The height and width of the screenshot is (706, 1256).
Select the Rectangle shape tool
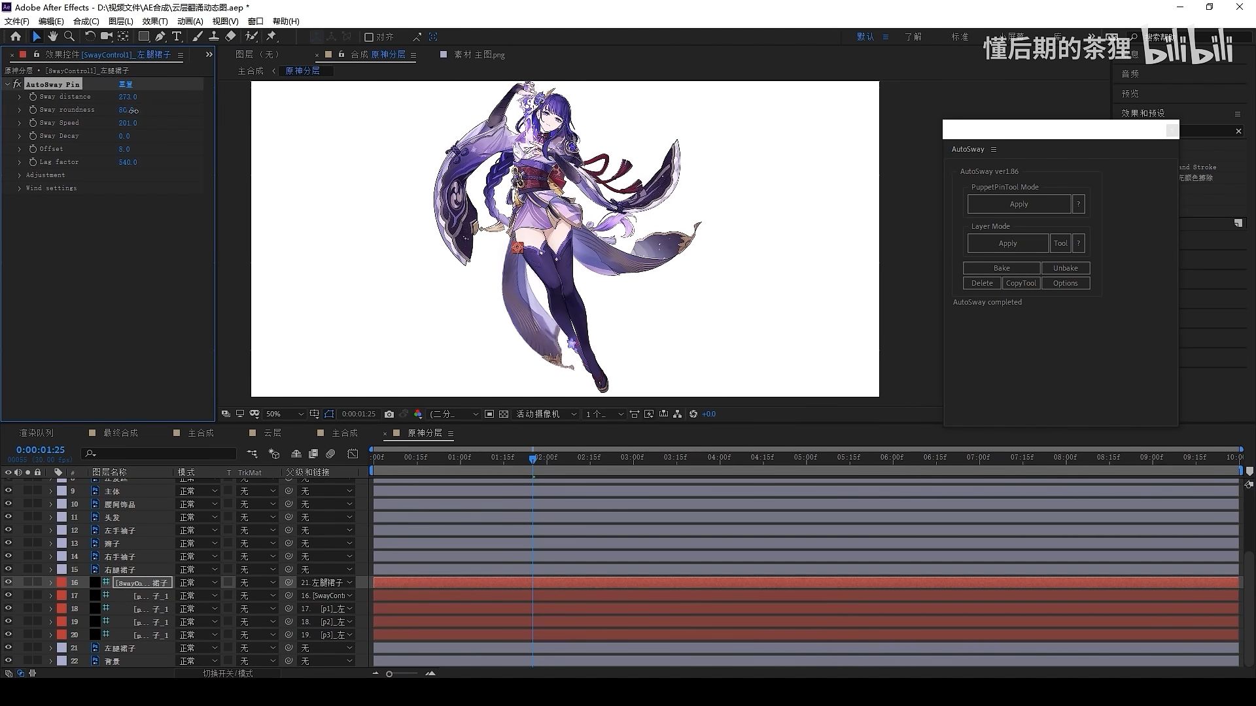point(144,37)
